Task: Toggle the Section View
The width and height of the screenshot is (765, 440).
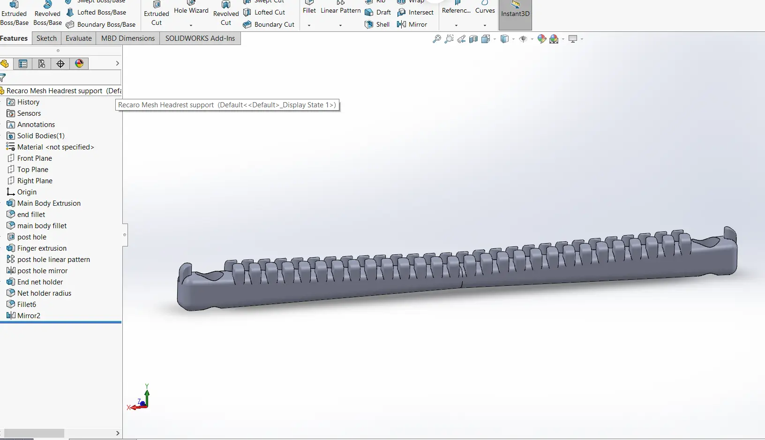Action: (x=473, y=39)
